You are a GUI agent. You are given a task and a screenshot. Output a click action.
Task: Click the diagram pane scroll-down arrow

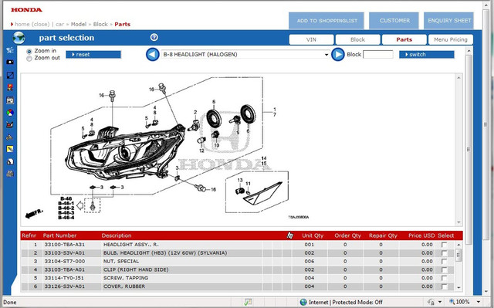(x=458, y=222)
